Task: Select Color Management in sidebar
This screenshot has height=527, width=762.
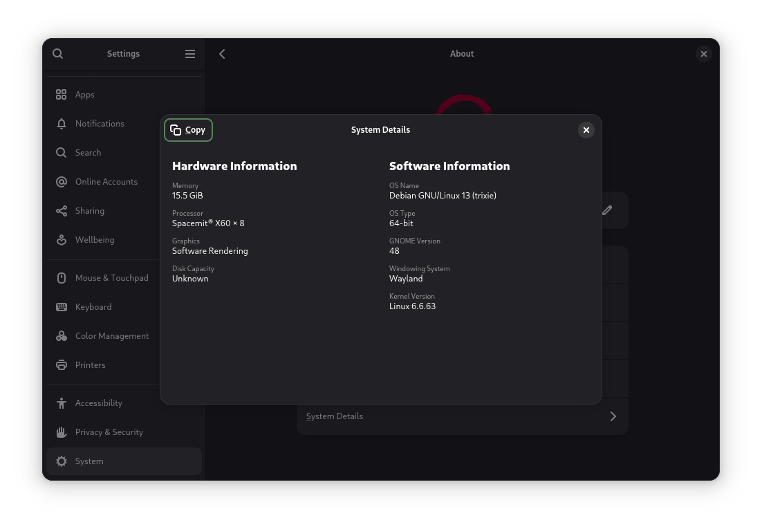Action: click(x=112, y=336)
